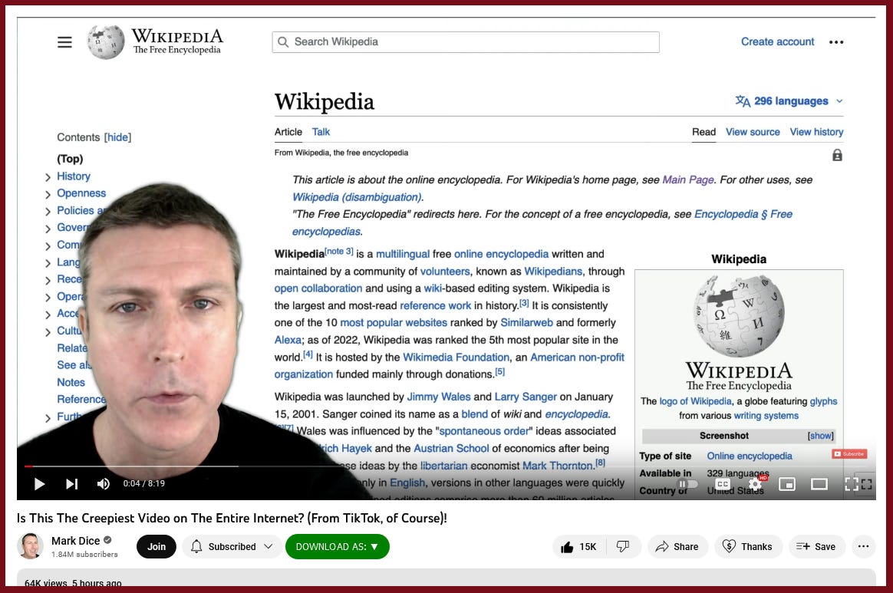The width and height of the screenshot is (893, 593).
Task: Like the video with thumbs up
Action: pos(578,547)
